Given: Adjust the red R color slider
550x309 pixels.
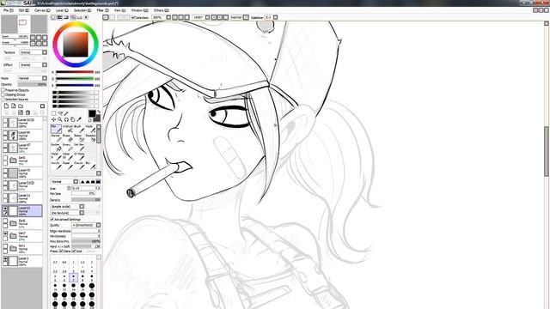Looking at the screenshot, I should tap(75, 72).
